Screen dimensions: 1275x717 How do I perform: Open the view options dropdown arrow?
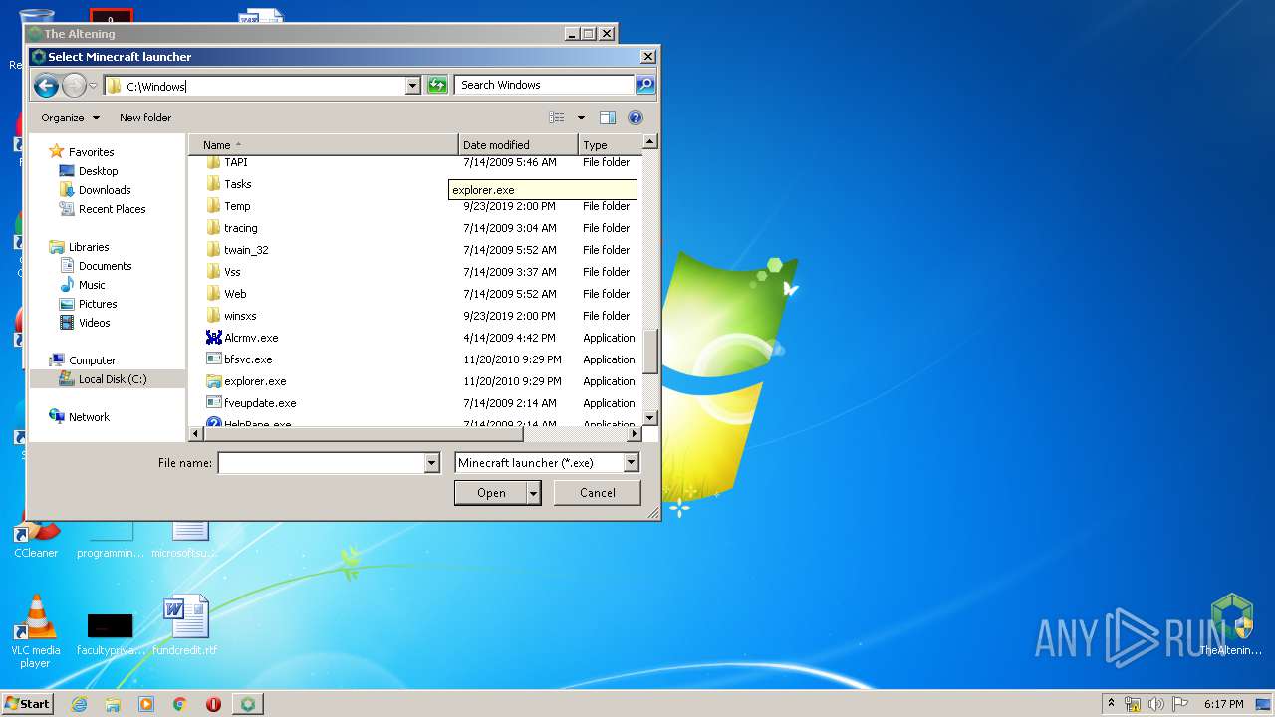(x=581, y=118)
